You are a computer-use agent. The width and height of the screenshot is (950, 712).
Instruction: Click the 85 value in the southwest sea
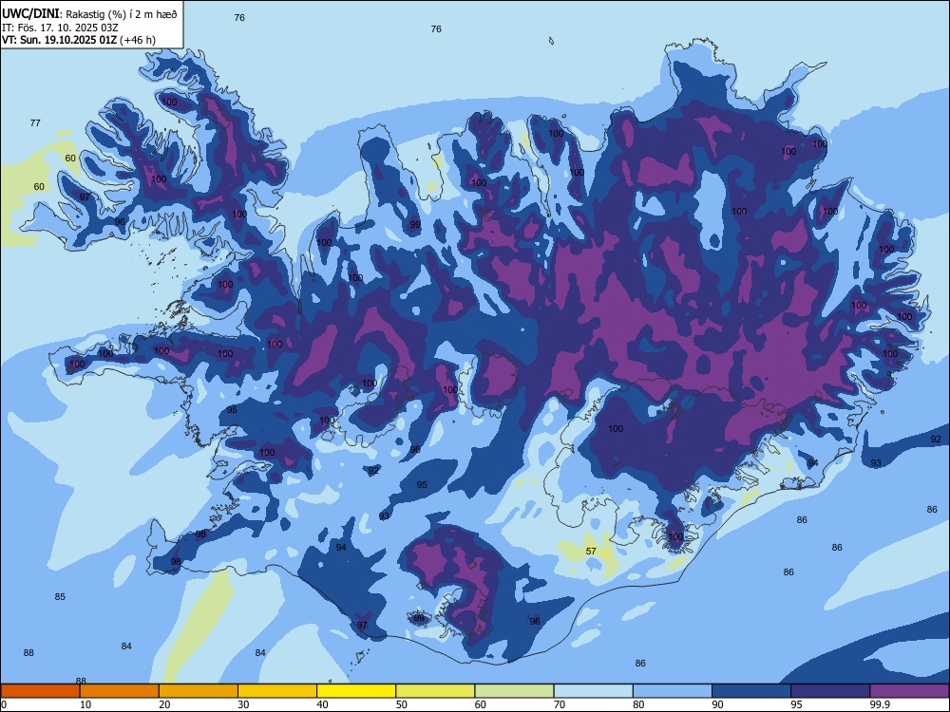point(60,596)
